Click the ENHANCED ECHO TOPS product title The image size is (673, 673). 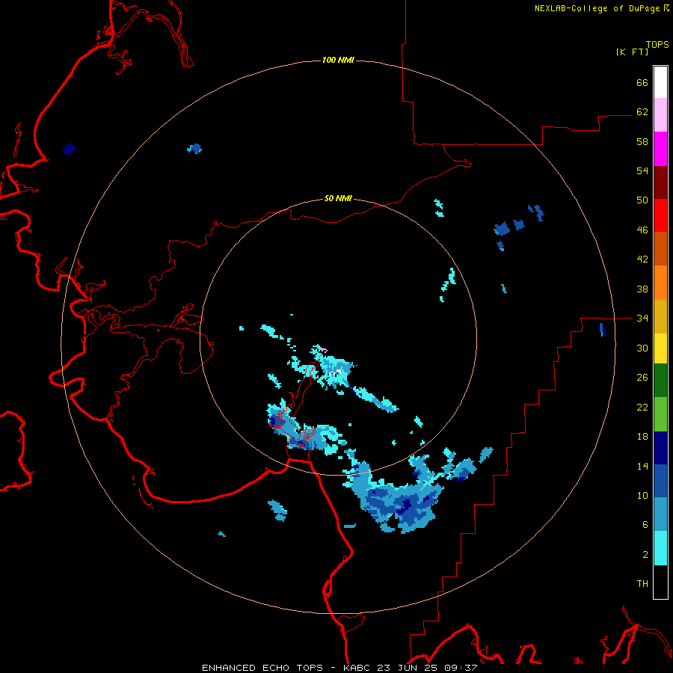click(x=262, y=668)
